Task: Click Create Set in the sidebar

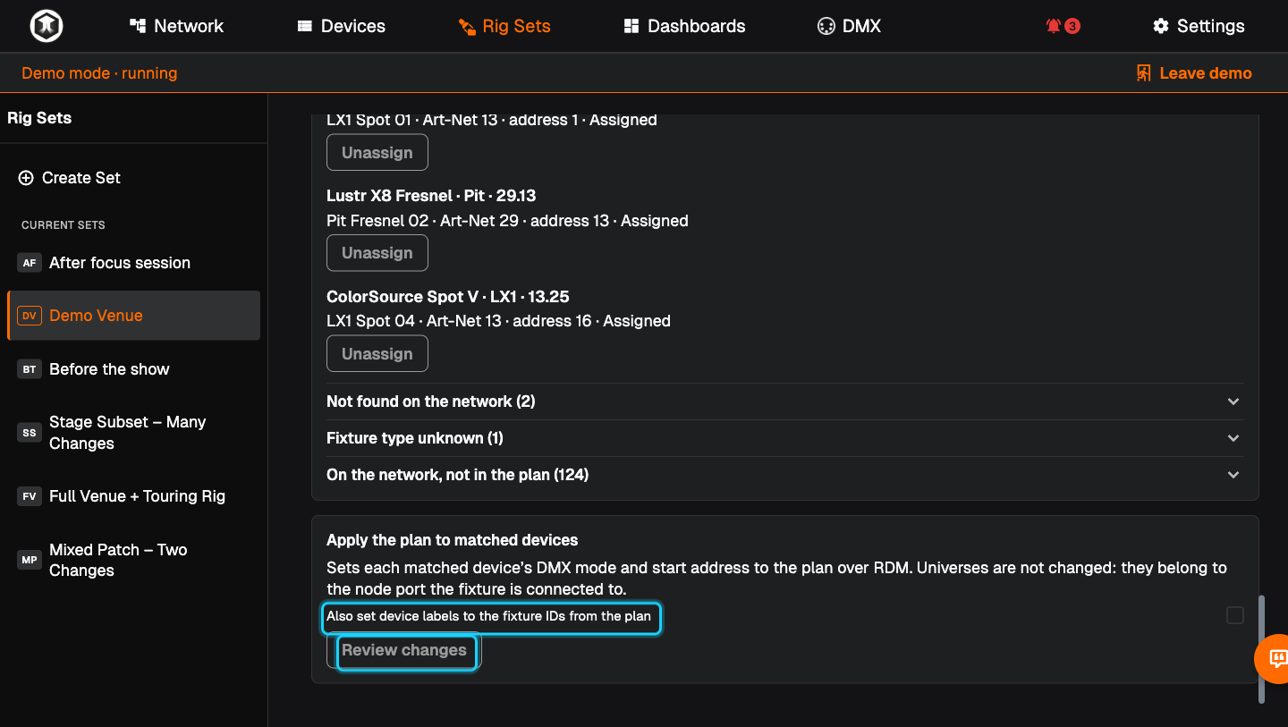Action: click(x=70, y=178)
